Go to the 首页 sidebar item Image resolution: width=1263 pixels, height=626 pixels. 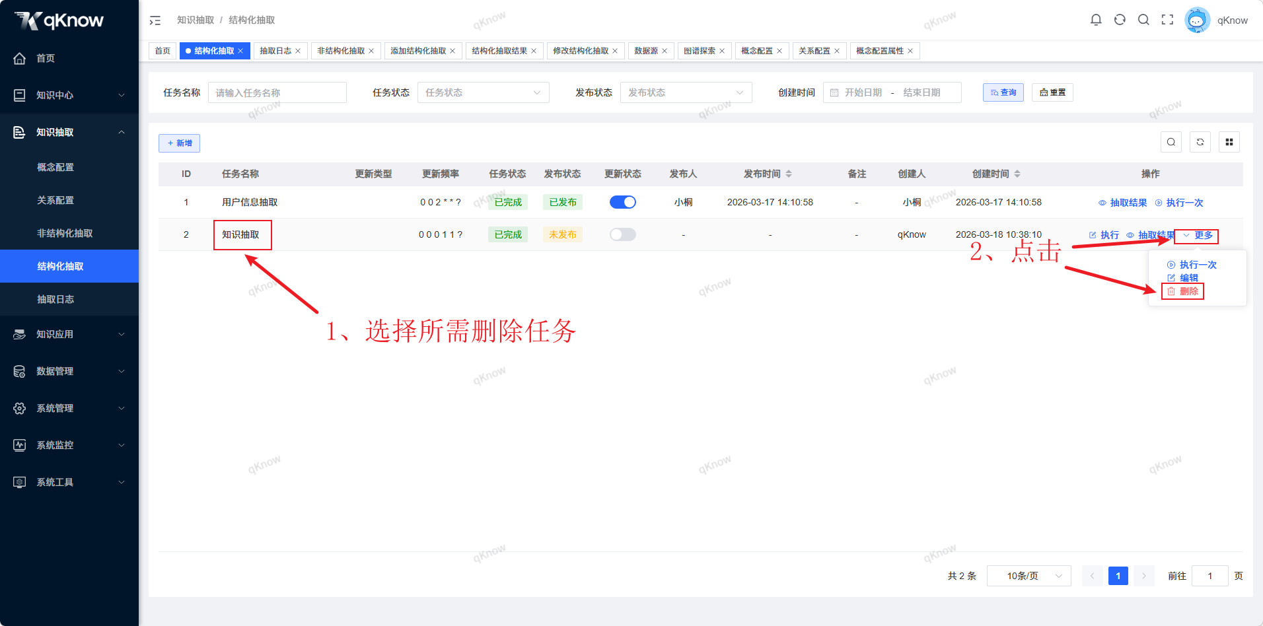69,58
